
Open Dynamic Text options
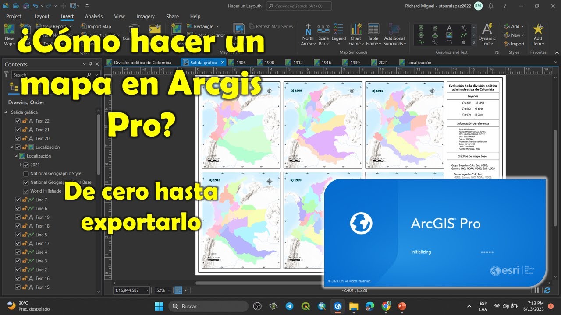coord(487,35)
